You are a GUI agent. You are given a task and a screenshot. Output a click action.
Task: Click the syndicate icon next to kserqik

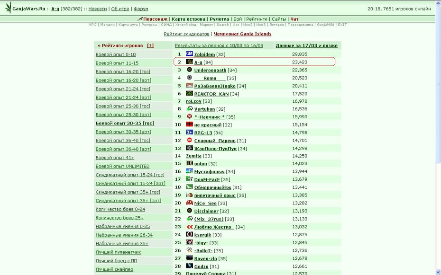tap(189, 234)
